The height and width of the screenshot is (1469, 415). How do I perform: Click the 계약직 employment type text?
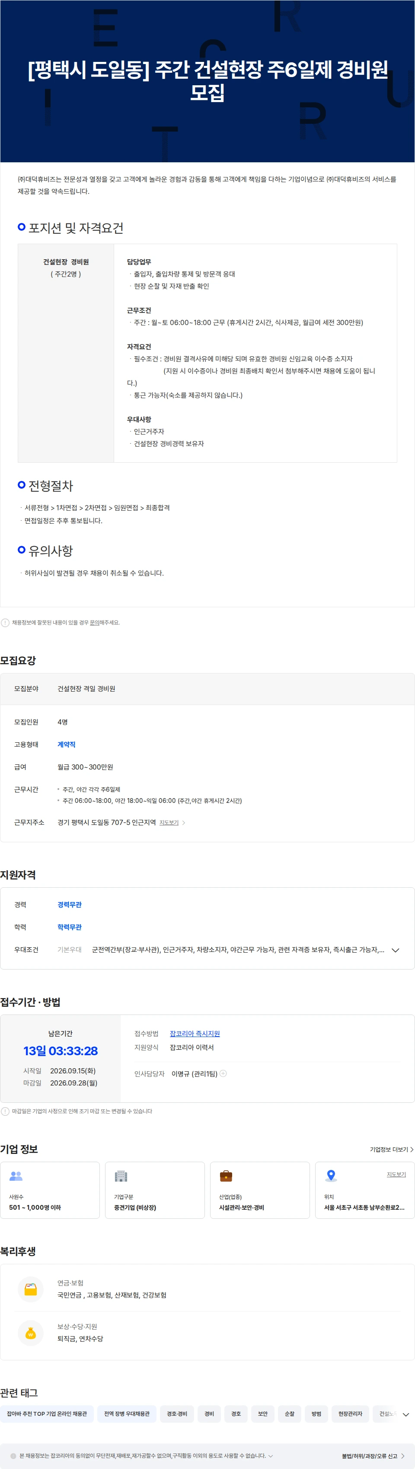tap(66, 744)
